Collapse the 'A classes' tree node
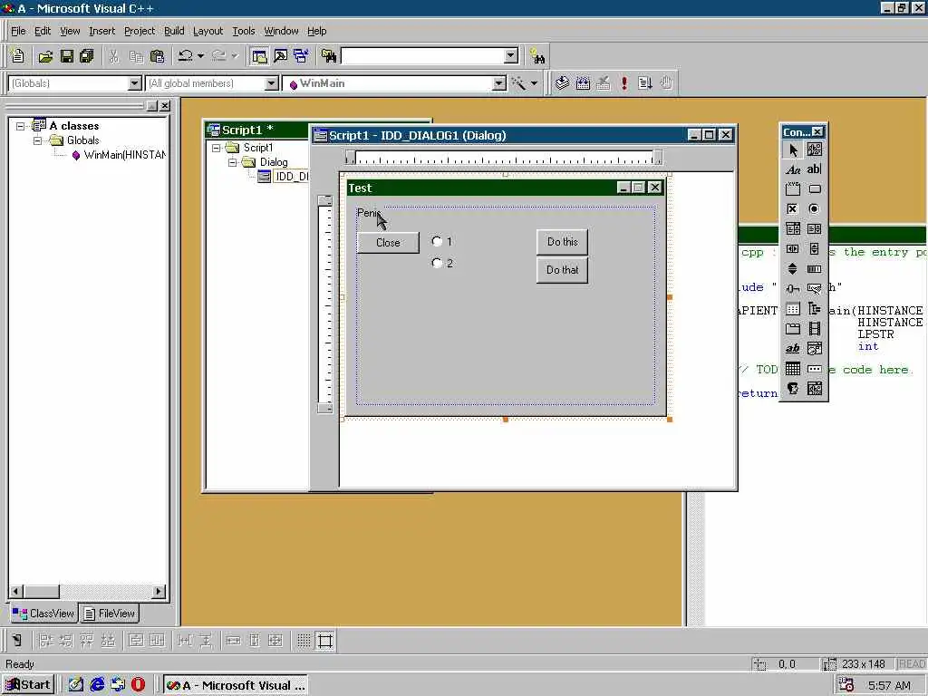This screenshot has height=696, width=928. 21,126
